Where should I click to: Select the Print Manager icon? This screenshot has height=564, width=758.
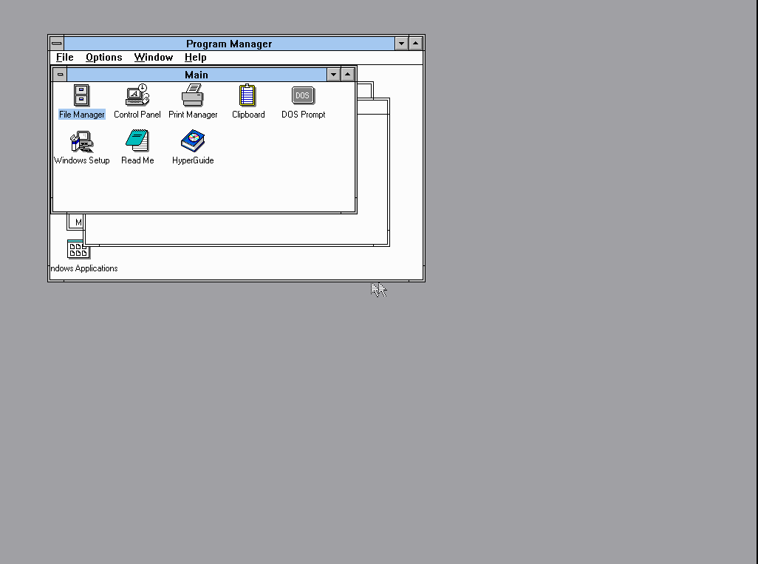pos(192,95)
